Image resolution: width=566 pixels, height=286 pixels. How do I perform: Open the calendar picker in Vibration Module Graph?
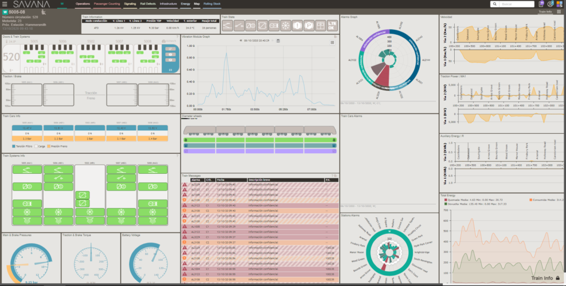tap(278, 41)
